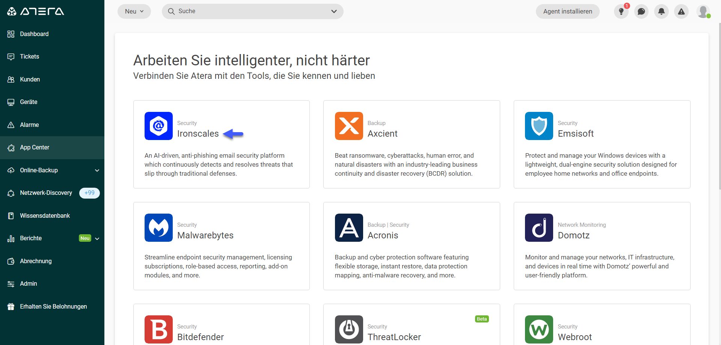Click the Bitdefender app logo
721x345 pixels.
point(158,329)
